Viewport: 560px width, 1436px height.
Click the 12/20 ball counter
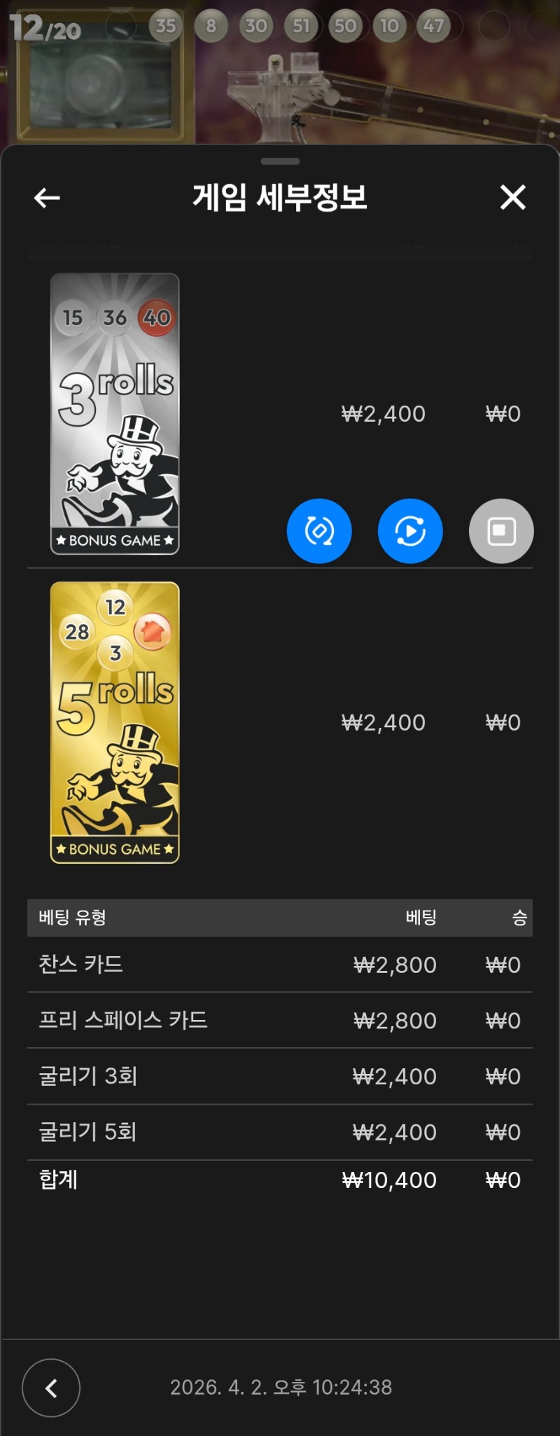[45, 29]
